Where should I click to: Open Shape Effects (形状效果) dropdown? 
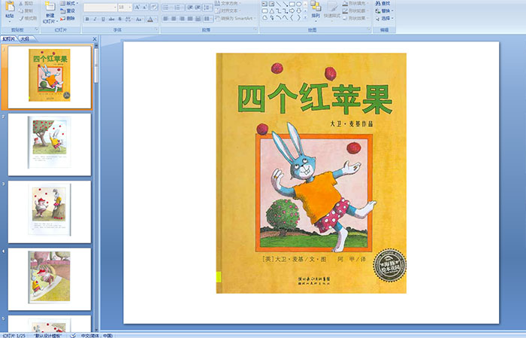click(x=355, y=18)
